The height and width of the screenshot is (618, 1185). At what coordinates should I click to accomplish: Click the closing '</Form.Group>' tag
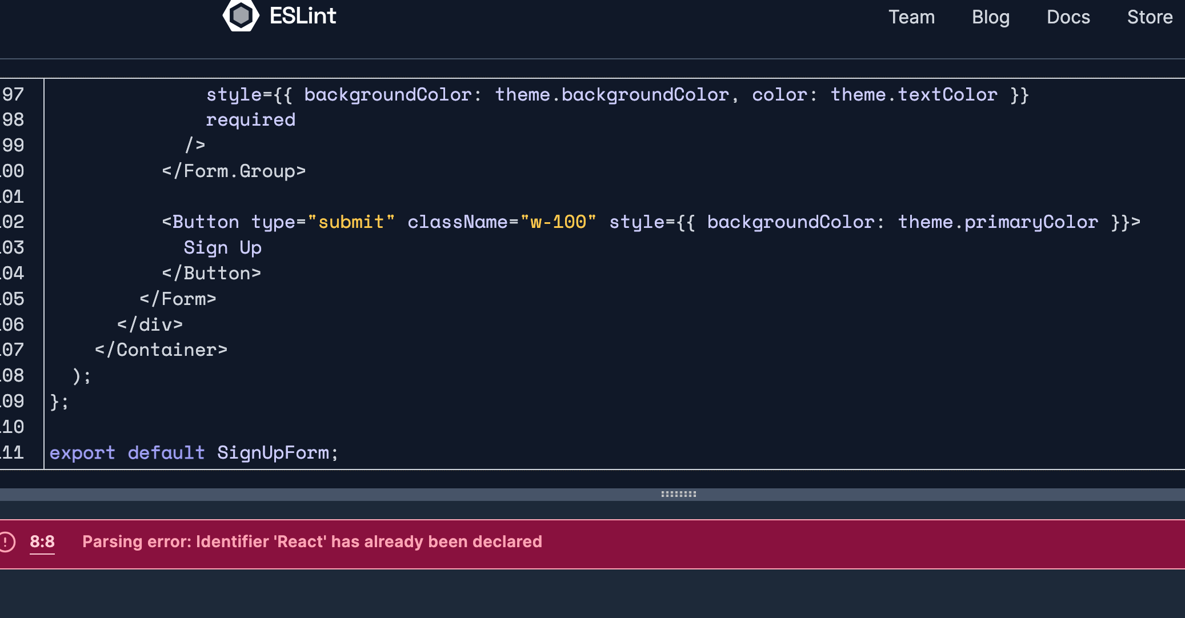pos(234,171)
